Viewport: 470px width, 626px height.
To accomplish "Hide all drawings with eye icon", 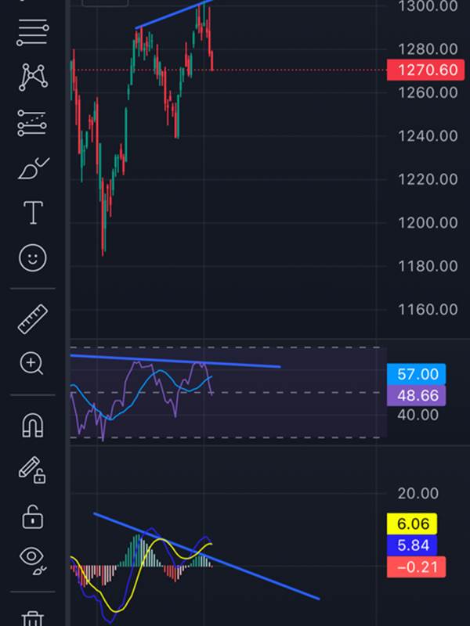I will pyautogui.click(x=33, y=560).
